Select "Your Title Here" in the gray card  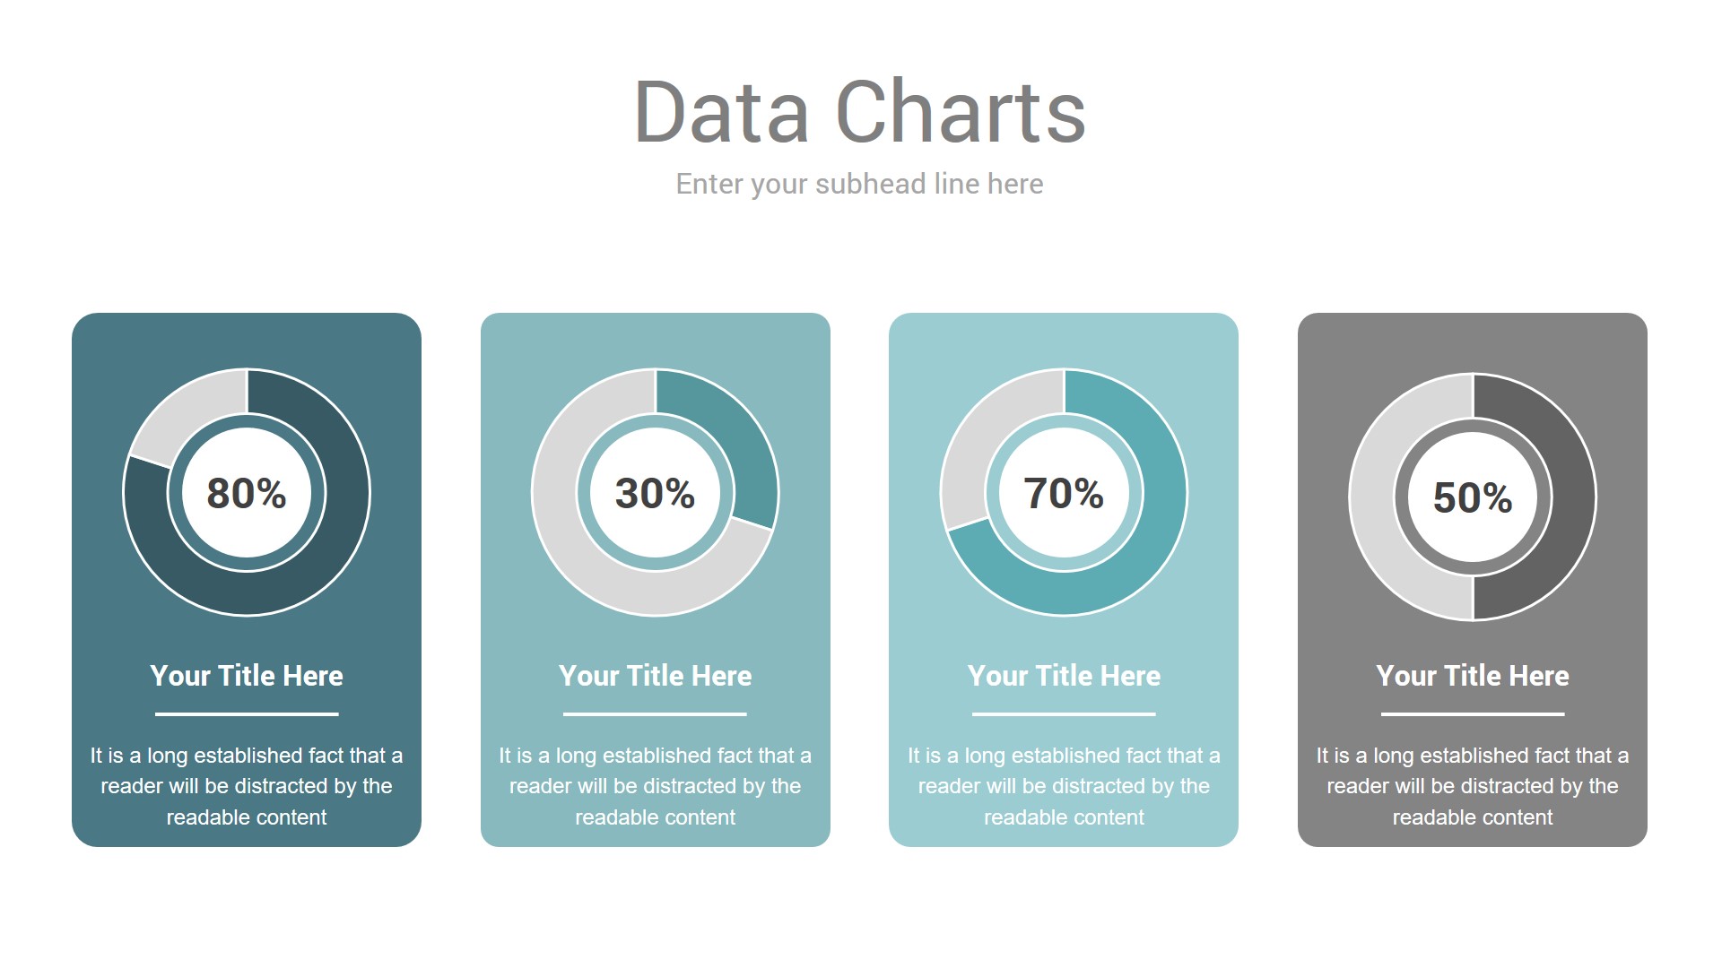(x=1473, y=676)
